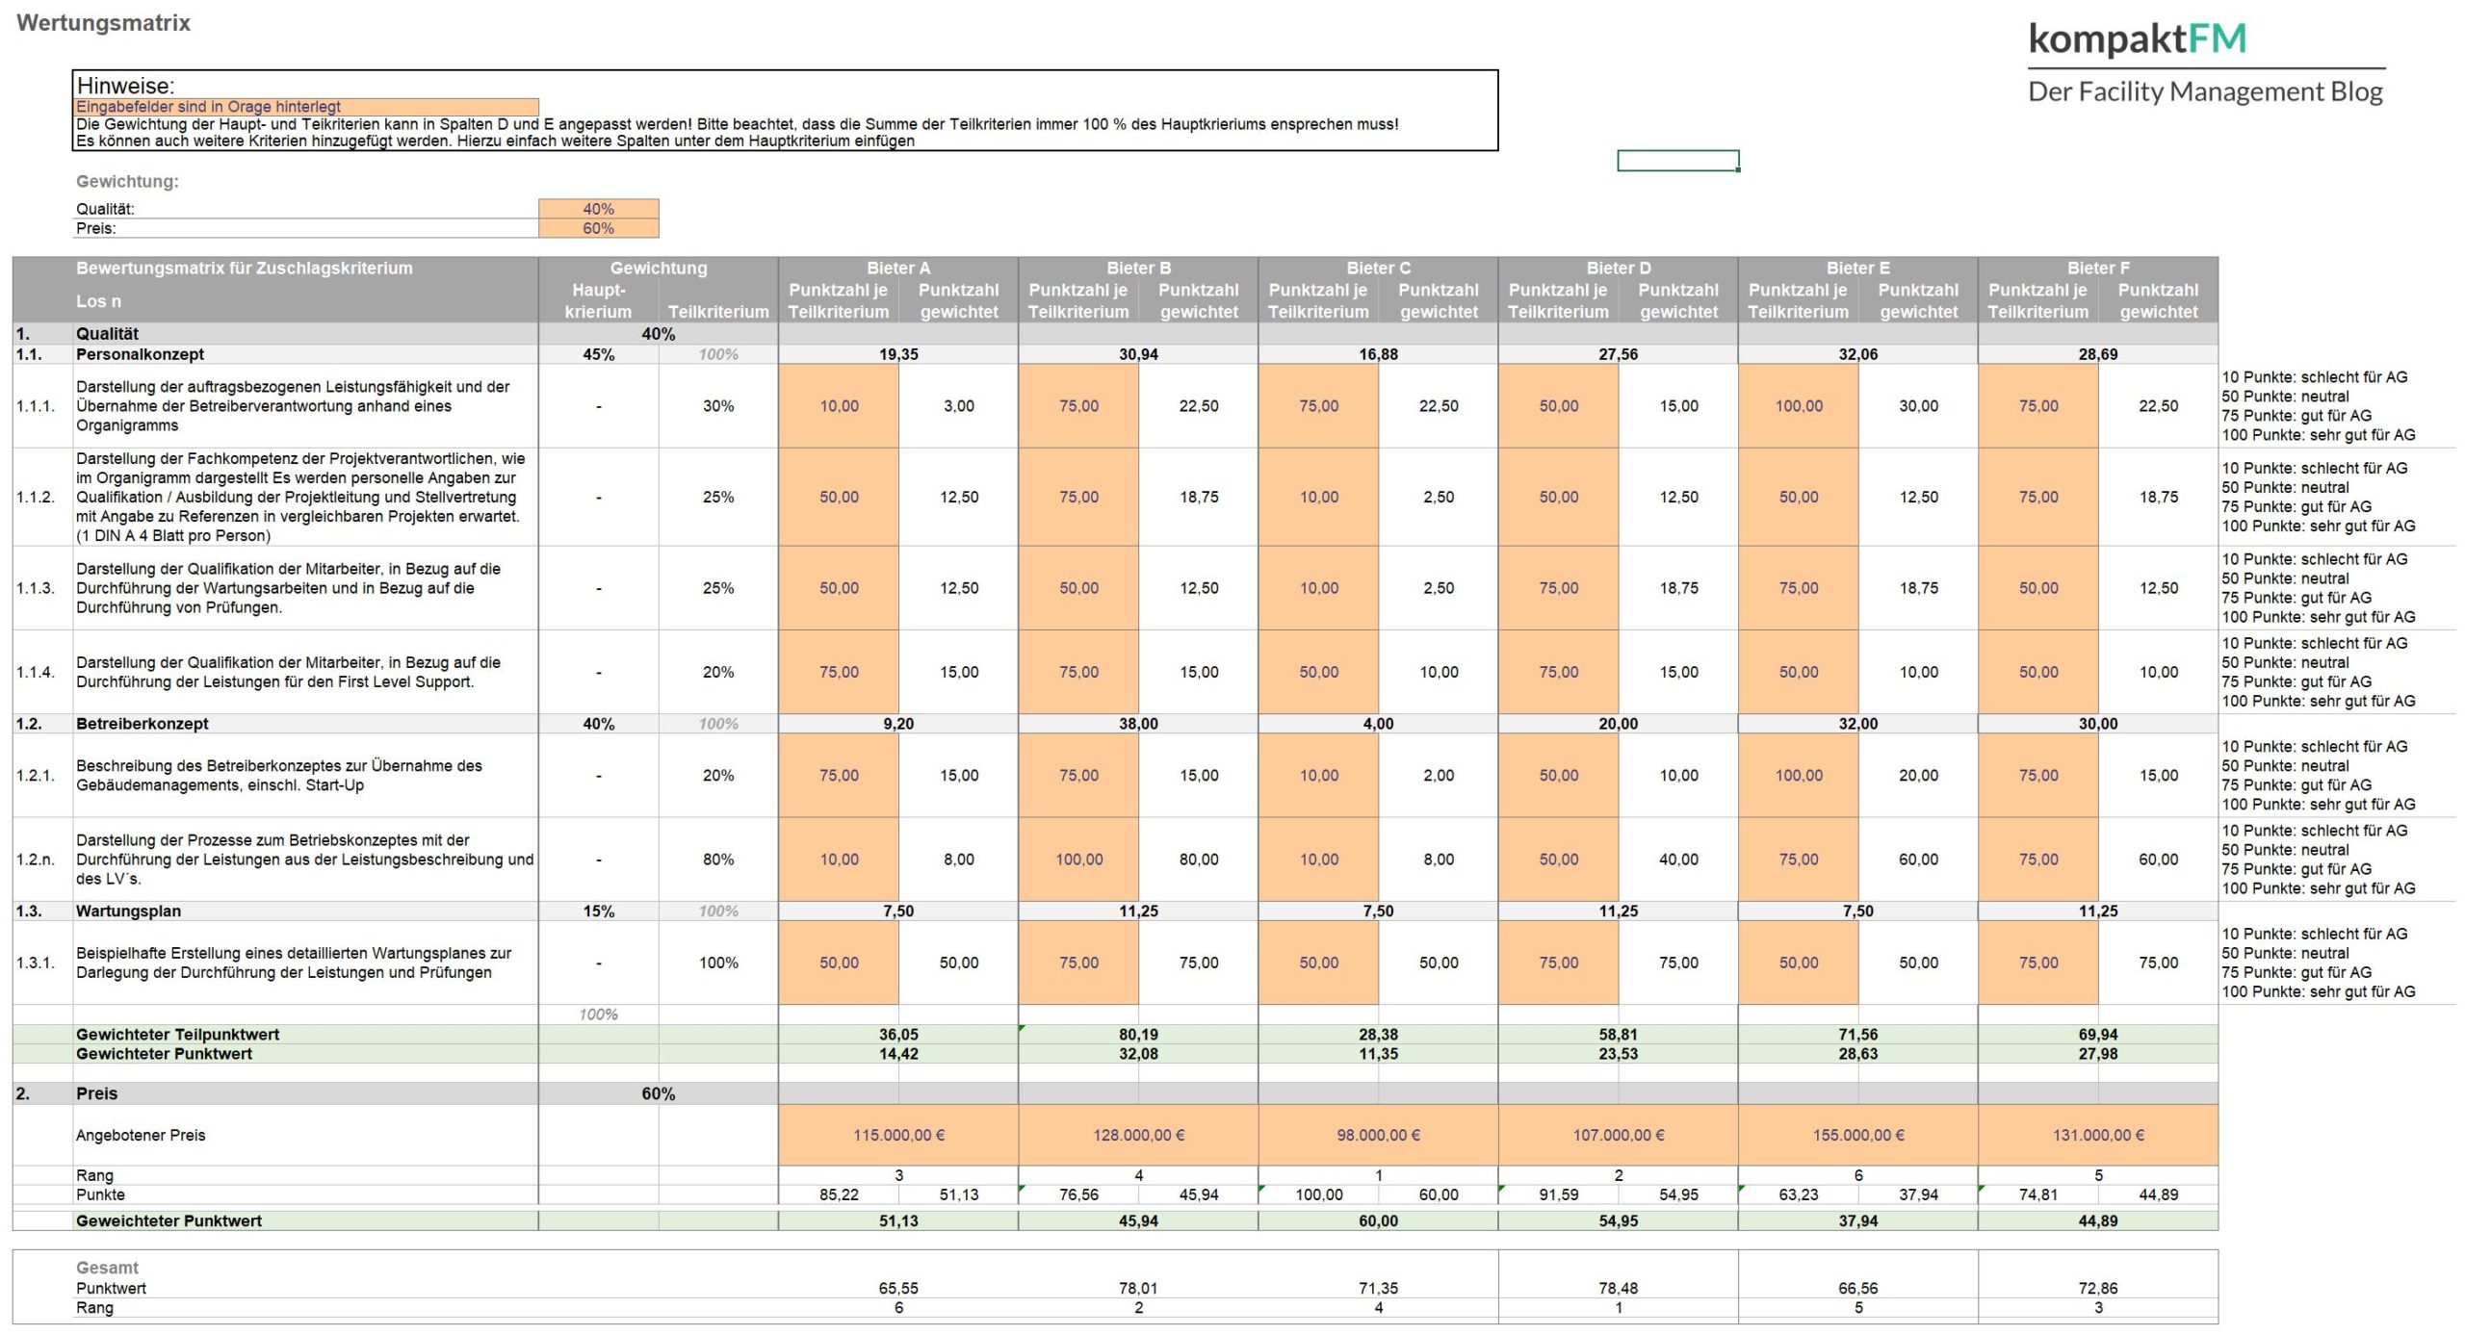Click Bieter A offered price 115.000,00 €

[x=897, y=1135]
